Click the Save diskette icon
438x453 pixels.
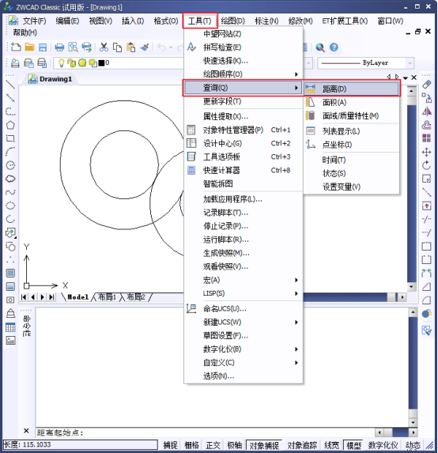click(x=43, y=47)
